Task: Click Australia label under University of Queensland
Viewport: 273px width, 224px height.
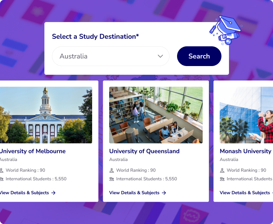Action: click(x=118, y=159)
